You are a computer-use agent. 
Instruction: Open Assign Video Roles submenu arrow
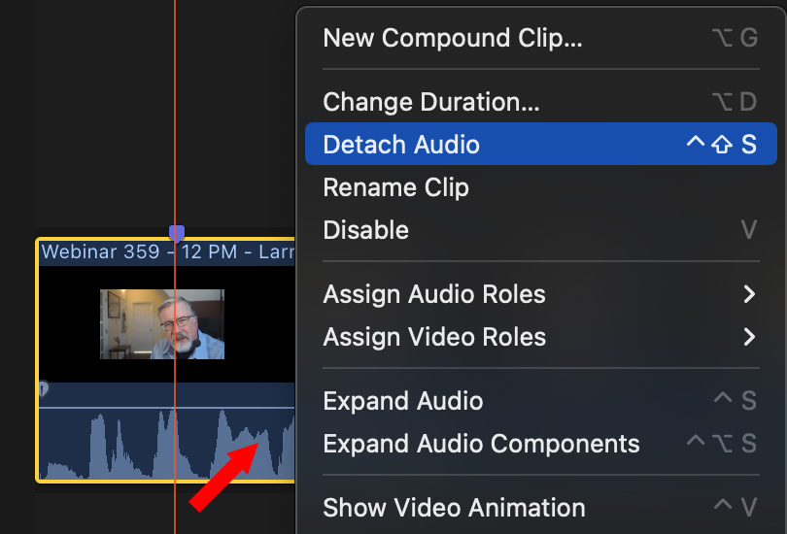[748, 337]
